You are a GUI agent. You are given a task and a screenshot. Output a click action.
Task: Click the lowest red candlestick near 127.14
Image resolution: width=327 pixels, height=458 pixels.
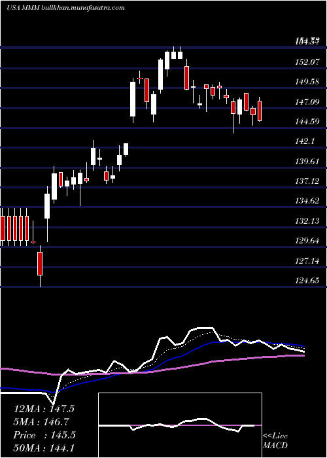40,264
